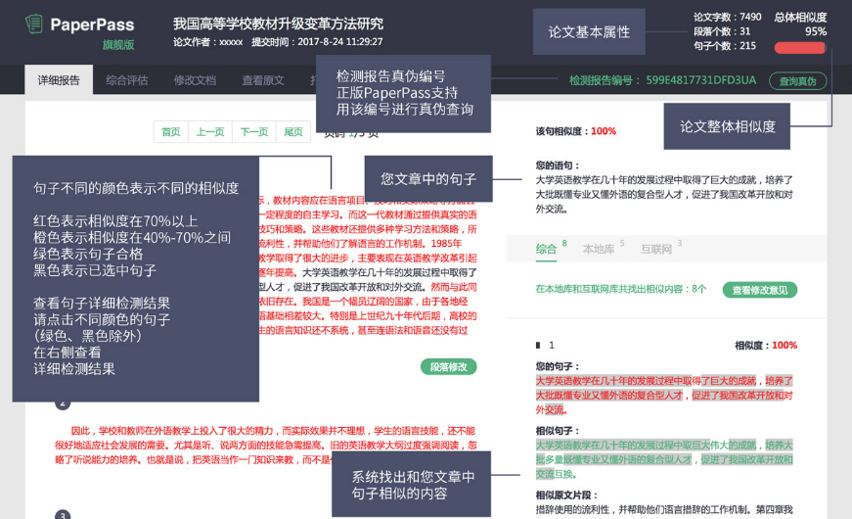This screenshot has height=519, width=852.
Task: Open the 修改文档 tab
Action: coord(195,80)
